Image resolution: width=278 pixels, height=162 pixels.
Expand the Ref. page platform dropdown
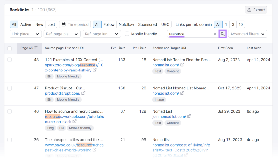pos(62,34)
